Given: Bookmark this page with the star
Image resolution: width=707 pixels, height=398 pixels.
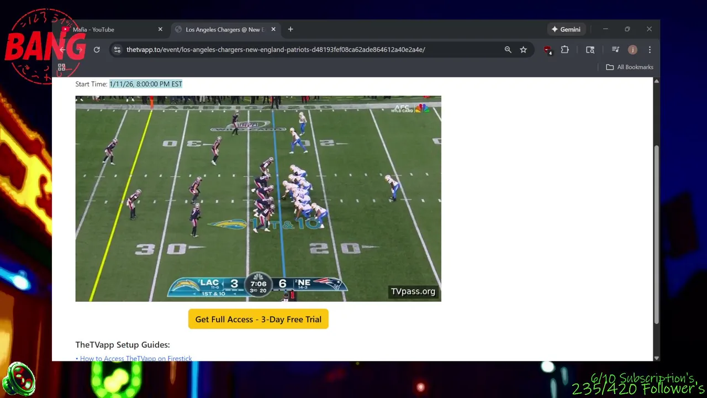Looking at the screenshot, I should [x=523, y=50].
